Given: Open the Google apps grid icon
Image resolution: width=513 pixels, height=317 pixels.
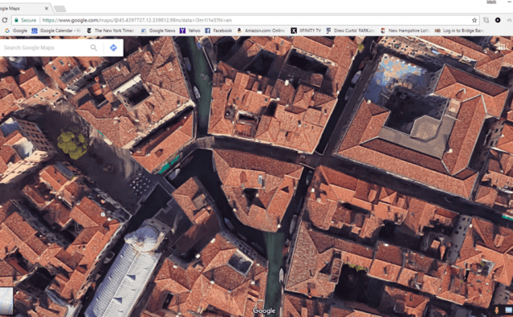Looking at the screenshot, I should tap(502, 47).
